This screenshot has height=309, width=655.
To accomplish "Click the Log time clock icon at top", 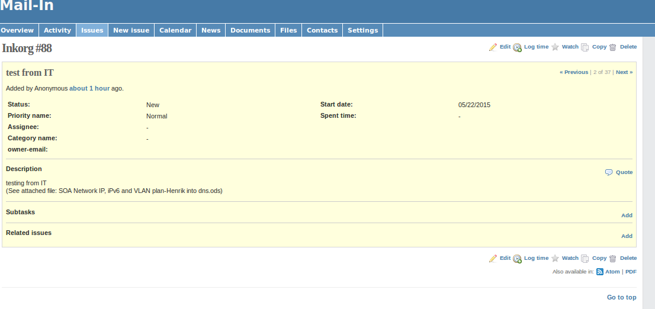I will (517, 47).
